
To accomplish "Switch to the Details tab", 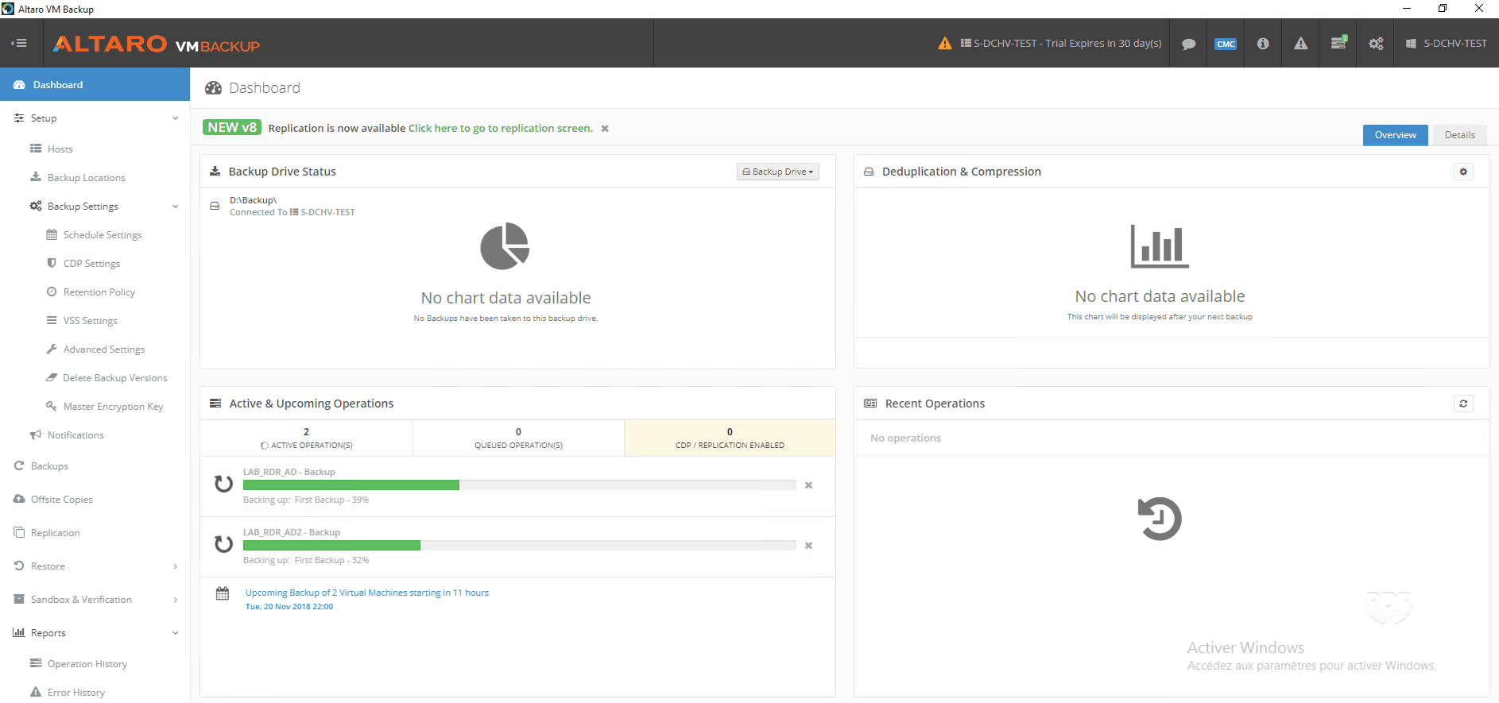I will tap(1459, 135).
